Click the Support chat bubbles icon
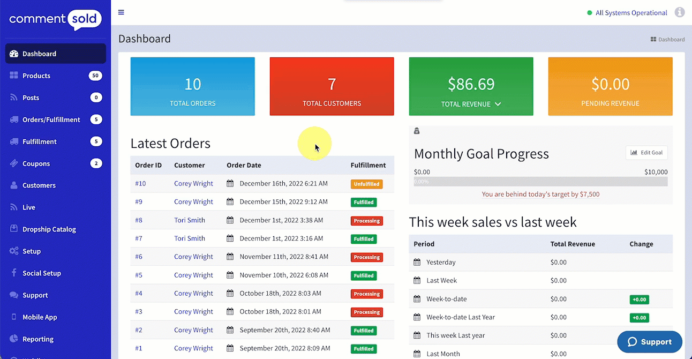This screenshot has height=359, width=692. tap(14, 295)
